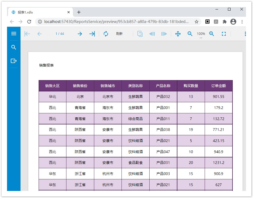
Task: Select the 报表1.rdlx browser tab
Action: 40,12
